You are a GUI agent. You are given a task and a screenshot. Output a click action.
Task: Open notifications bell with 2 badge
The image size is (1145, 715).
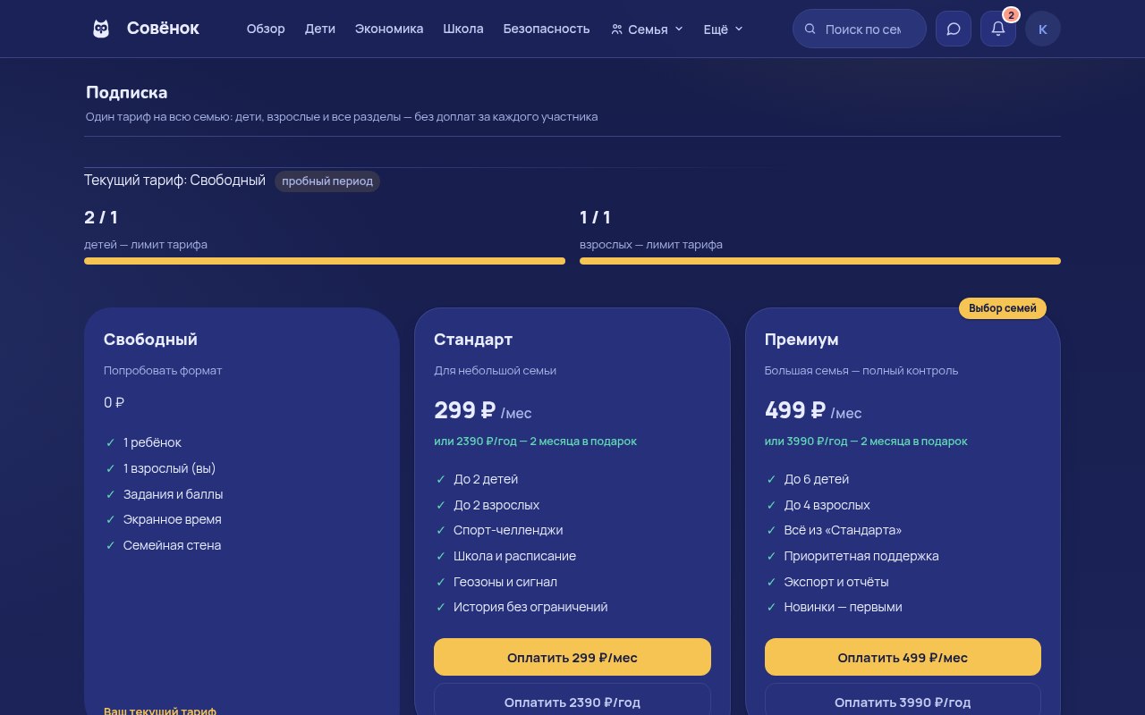pyautogui.click(x=998, y=29)
